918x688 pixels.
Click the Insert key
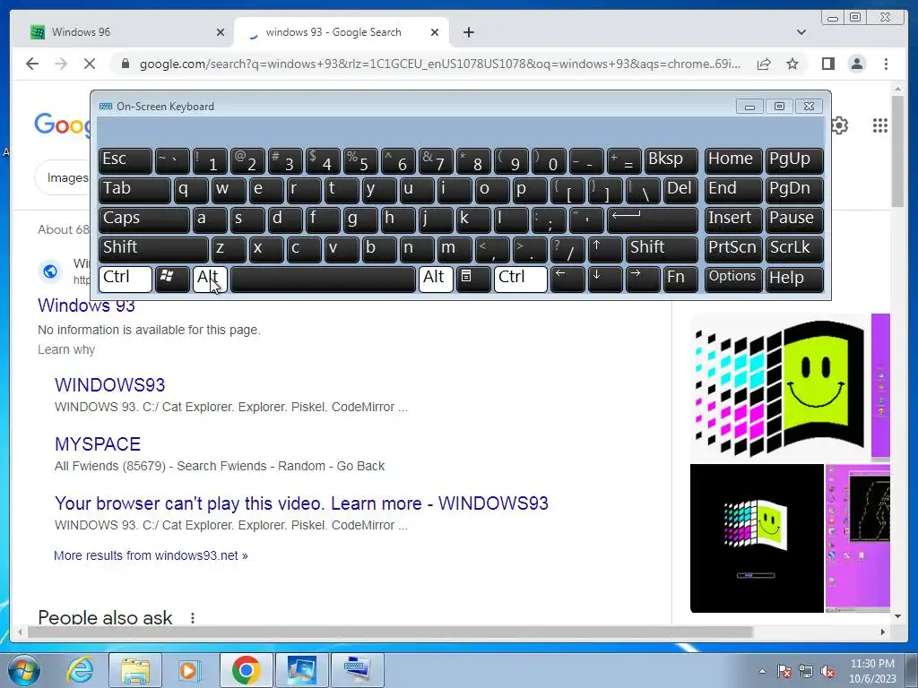pyautogui.click(x=733, y=219)
